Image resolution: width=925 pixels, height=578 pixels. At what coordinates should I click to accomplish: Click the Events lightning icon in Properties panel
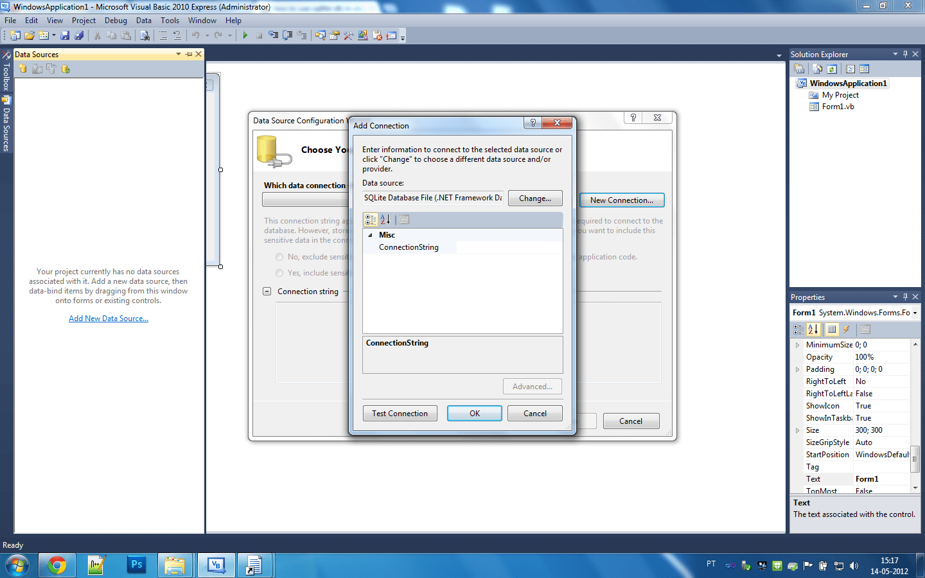click(x=847, y=329)
